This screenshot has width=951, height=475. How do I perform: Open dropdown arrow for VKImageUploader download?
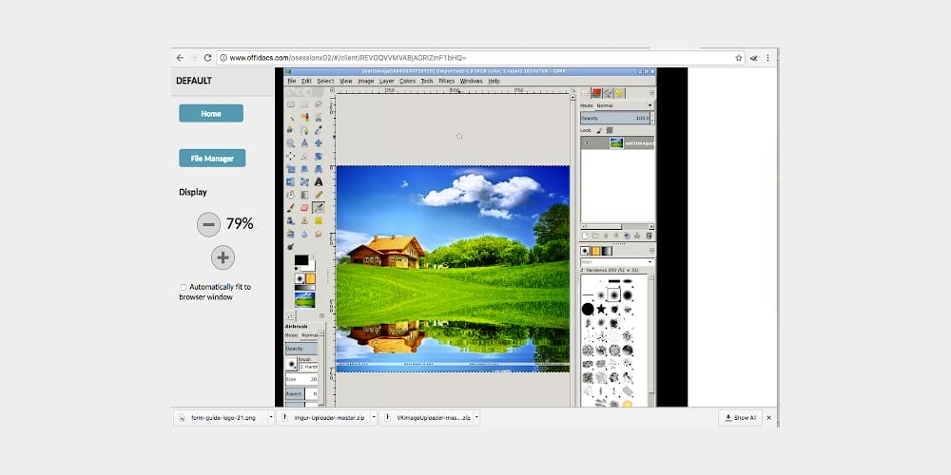coord(476,417)
